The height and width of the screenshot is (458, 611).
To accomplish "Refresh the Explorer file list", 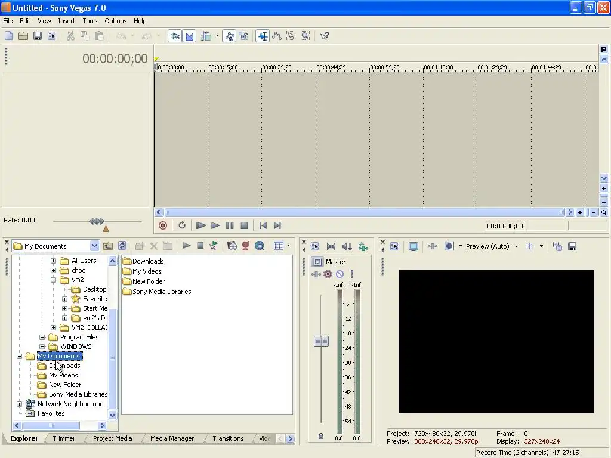I will (x=122, y=246).
